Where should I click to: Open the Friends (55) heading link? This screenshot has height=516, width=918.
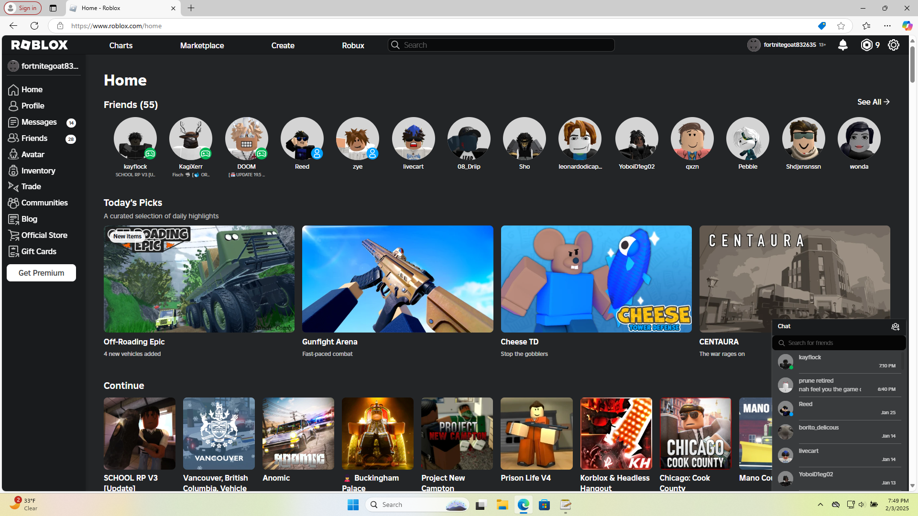[x=131, y=105]
